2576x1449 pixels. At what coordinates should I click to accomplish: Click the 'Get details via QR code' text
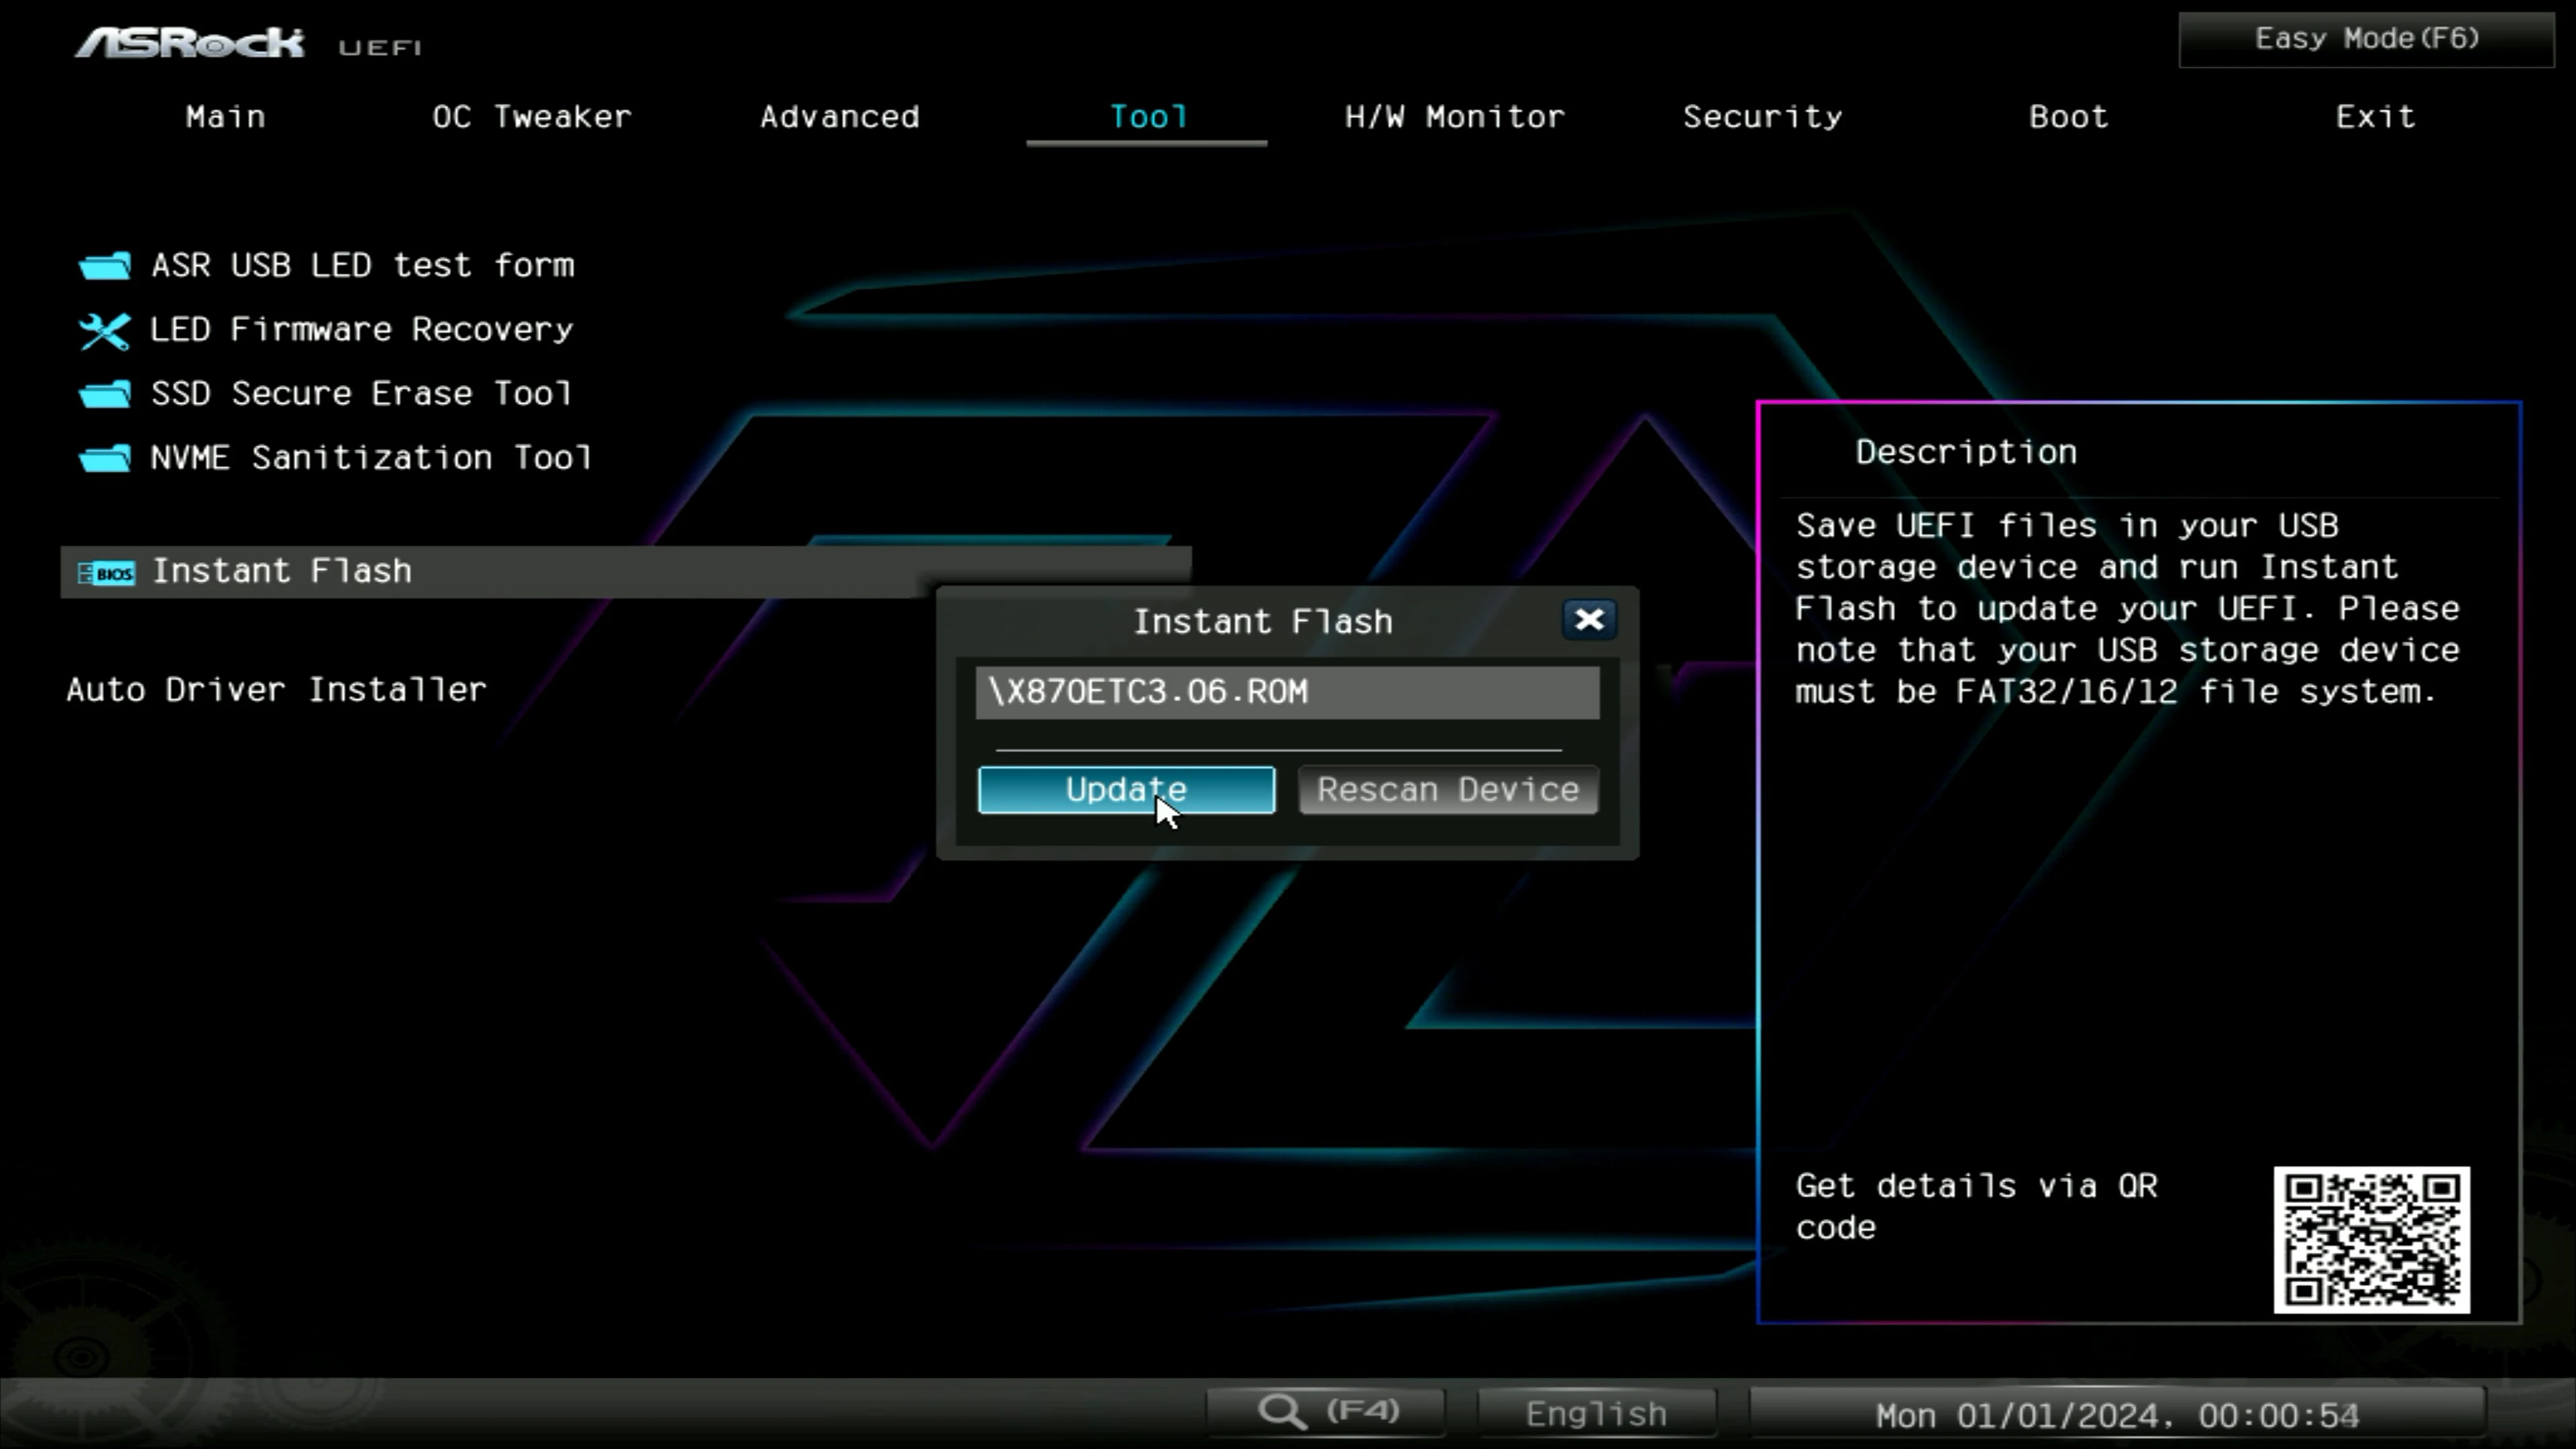pos(1976,1207)
